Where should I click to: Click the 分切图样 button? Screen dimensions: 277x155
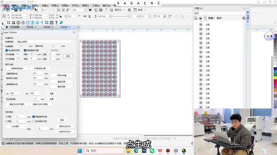pyautogui.click(x=15, y=127)
